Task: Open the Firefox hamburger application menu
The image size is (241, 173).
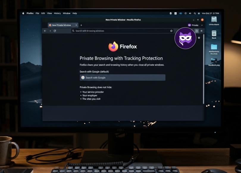Action: click(x=201, y=31)
